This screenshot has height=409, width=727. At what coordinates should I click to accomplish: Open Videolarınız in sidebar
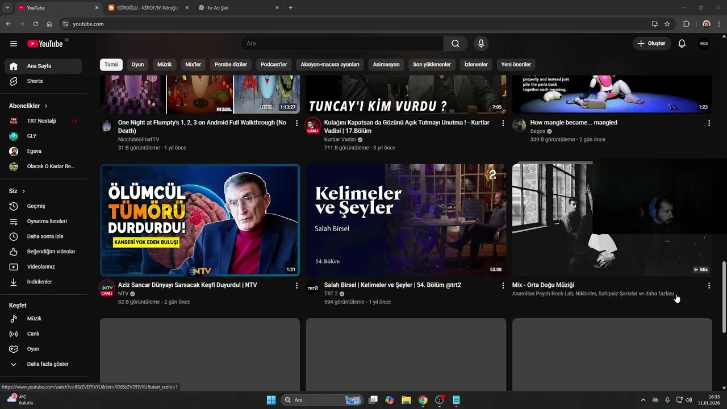click(x=43, y=266)
